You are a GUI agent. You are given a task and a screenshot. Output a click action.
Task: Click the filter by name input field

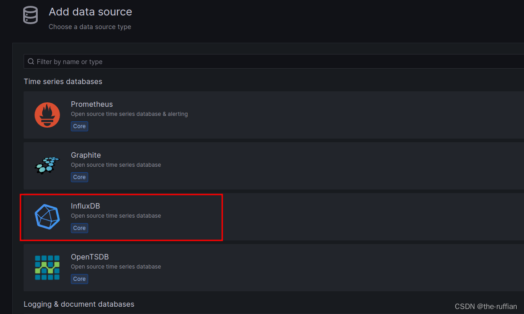pos(182,61)
